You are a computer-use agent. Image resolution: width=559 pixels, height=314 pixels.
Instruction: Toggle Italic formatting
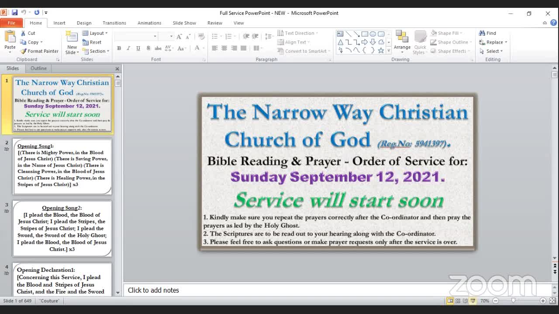point(128,48)
